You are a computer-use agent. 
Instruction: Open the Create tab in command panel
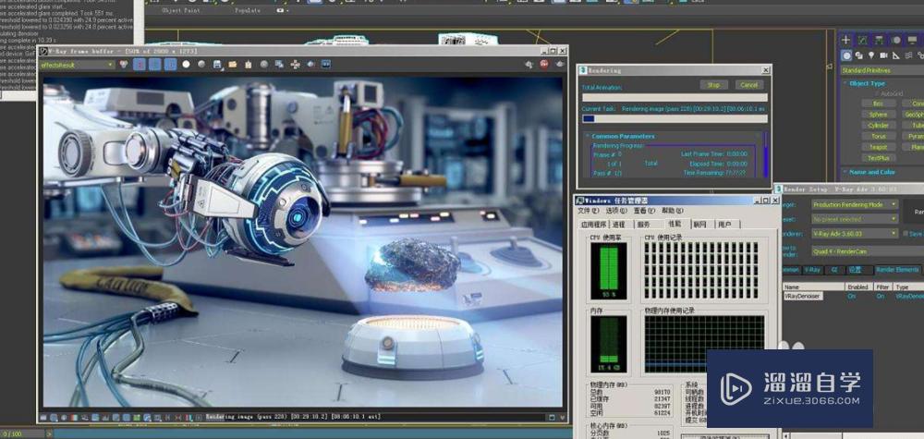coord(845,40)
